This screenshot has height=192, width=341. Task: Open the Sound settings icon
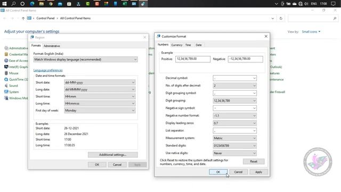6,85
